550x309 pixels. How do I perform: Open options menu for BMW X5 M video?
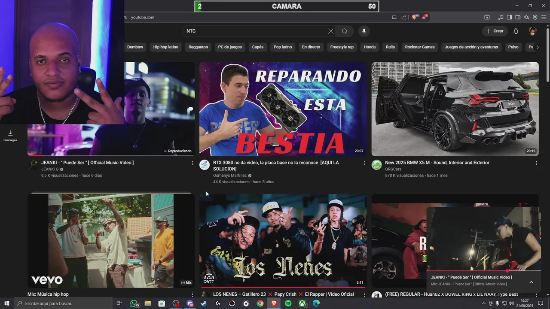point(536,163)
